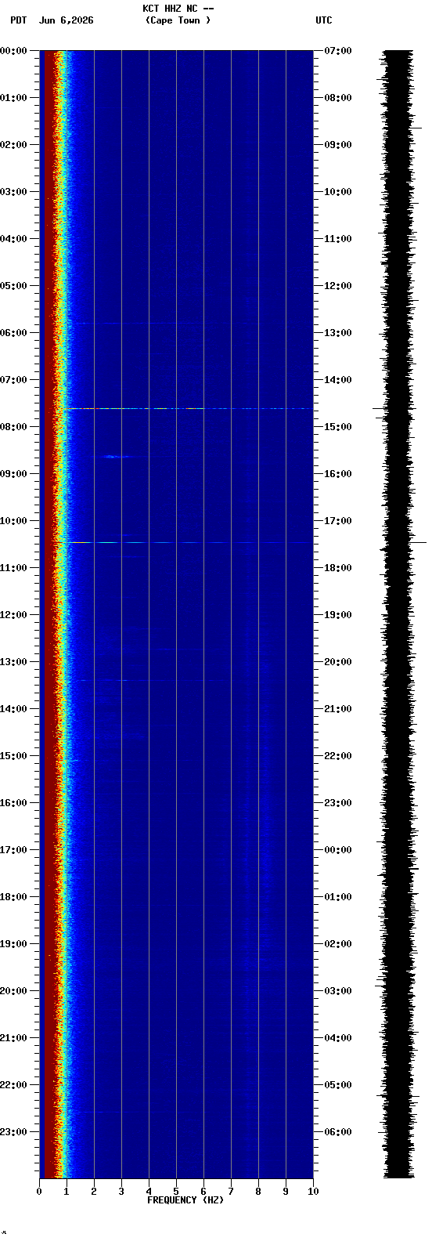Viewport: 432px width, 1241px height.
Task: Click the UTC time label 23:00
Action: pyautogui.click(x=338, y=803)
